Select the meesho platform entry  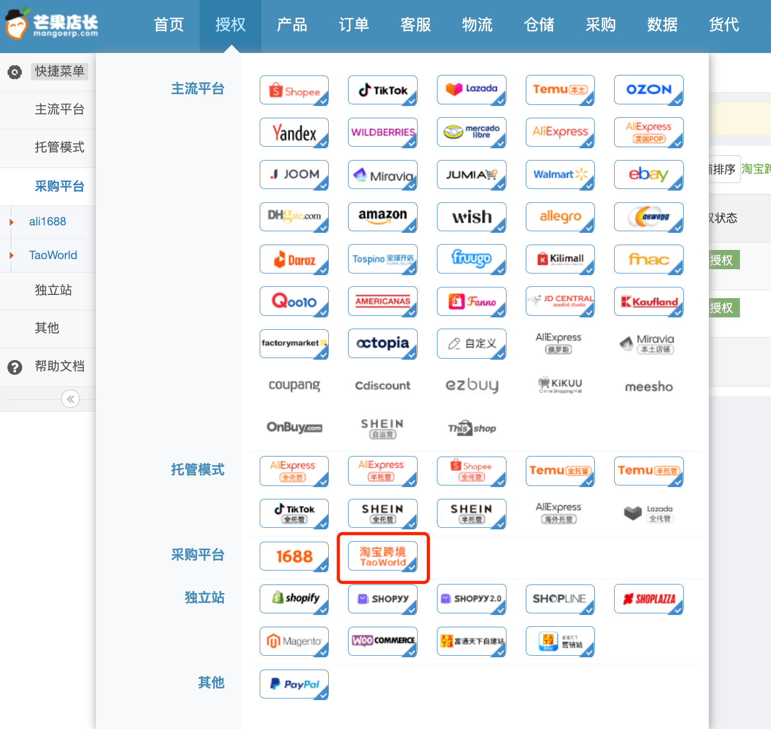coord(648,386)
